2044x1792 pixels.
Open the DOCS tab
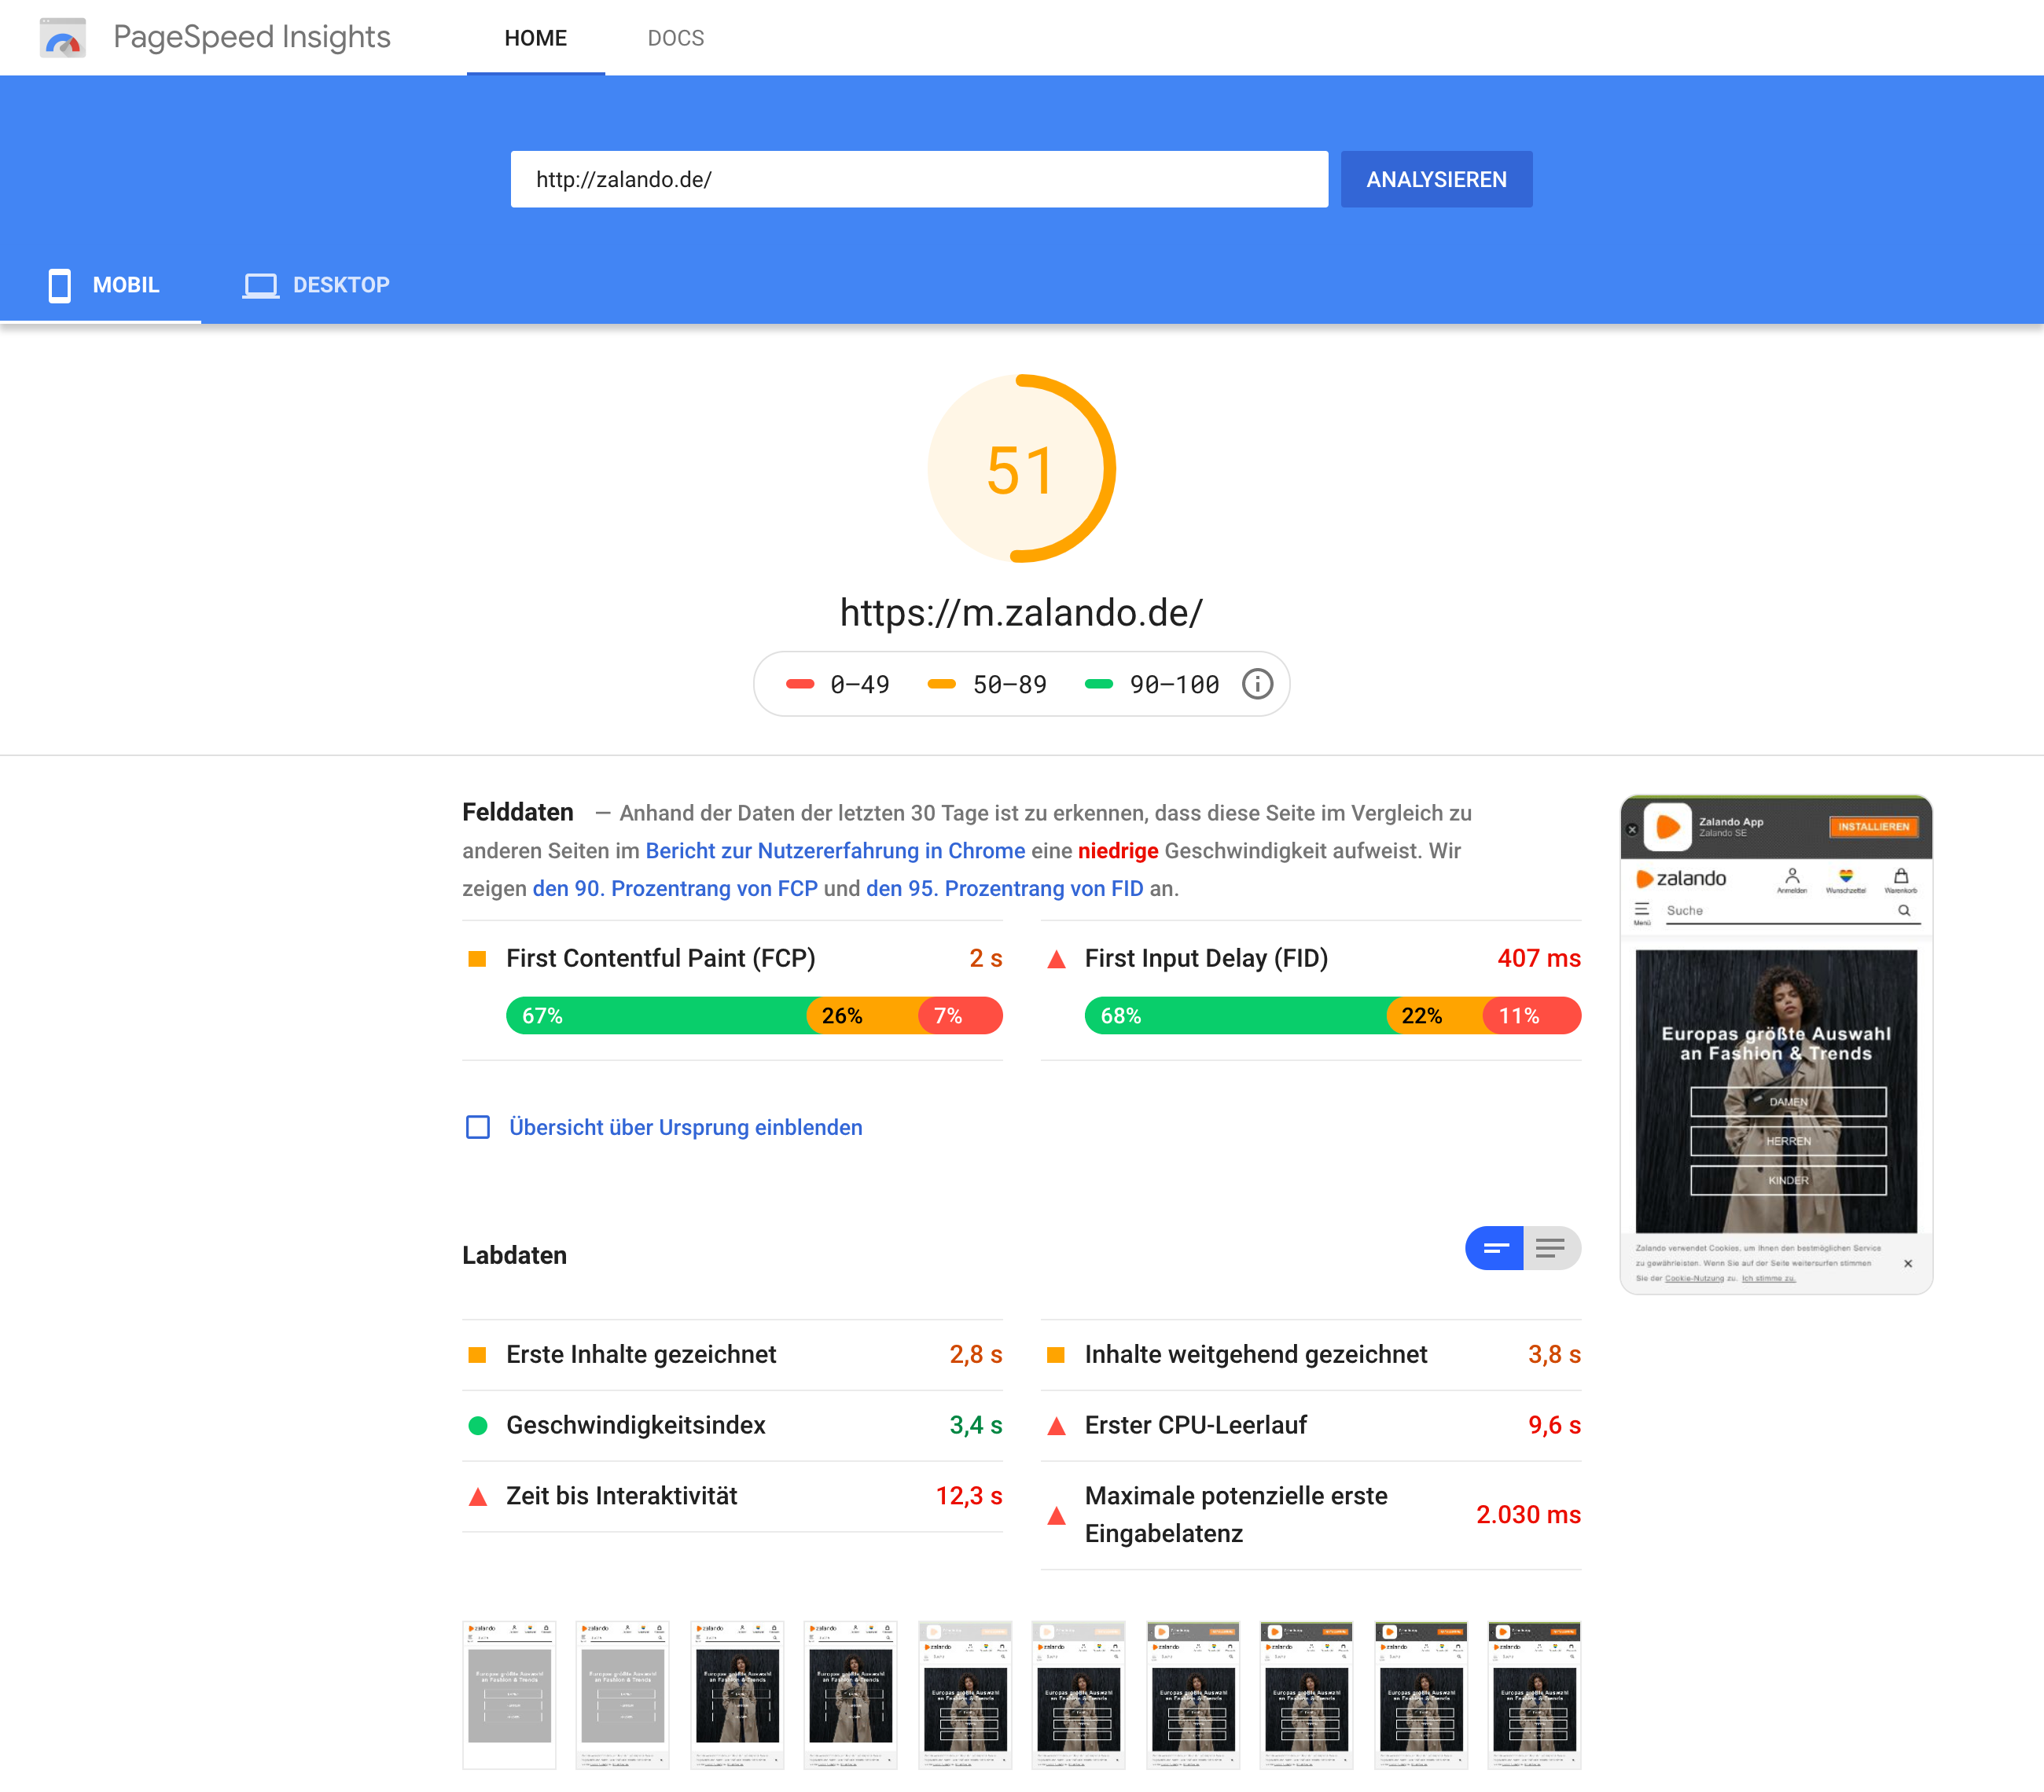pos(675,38)
